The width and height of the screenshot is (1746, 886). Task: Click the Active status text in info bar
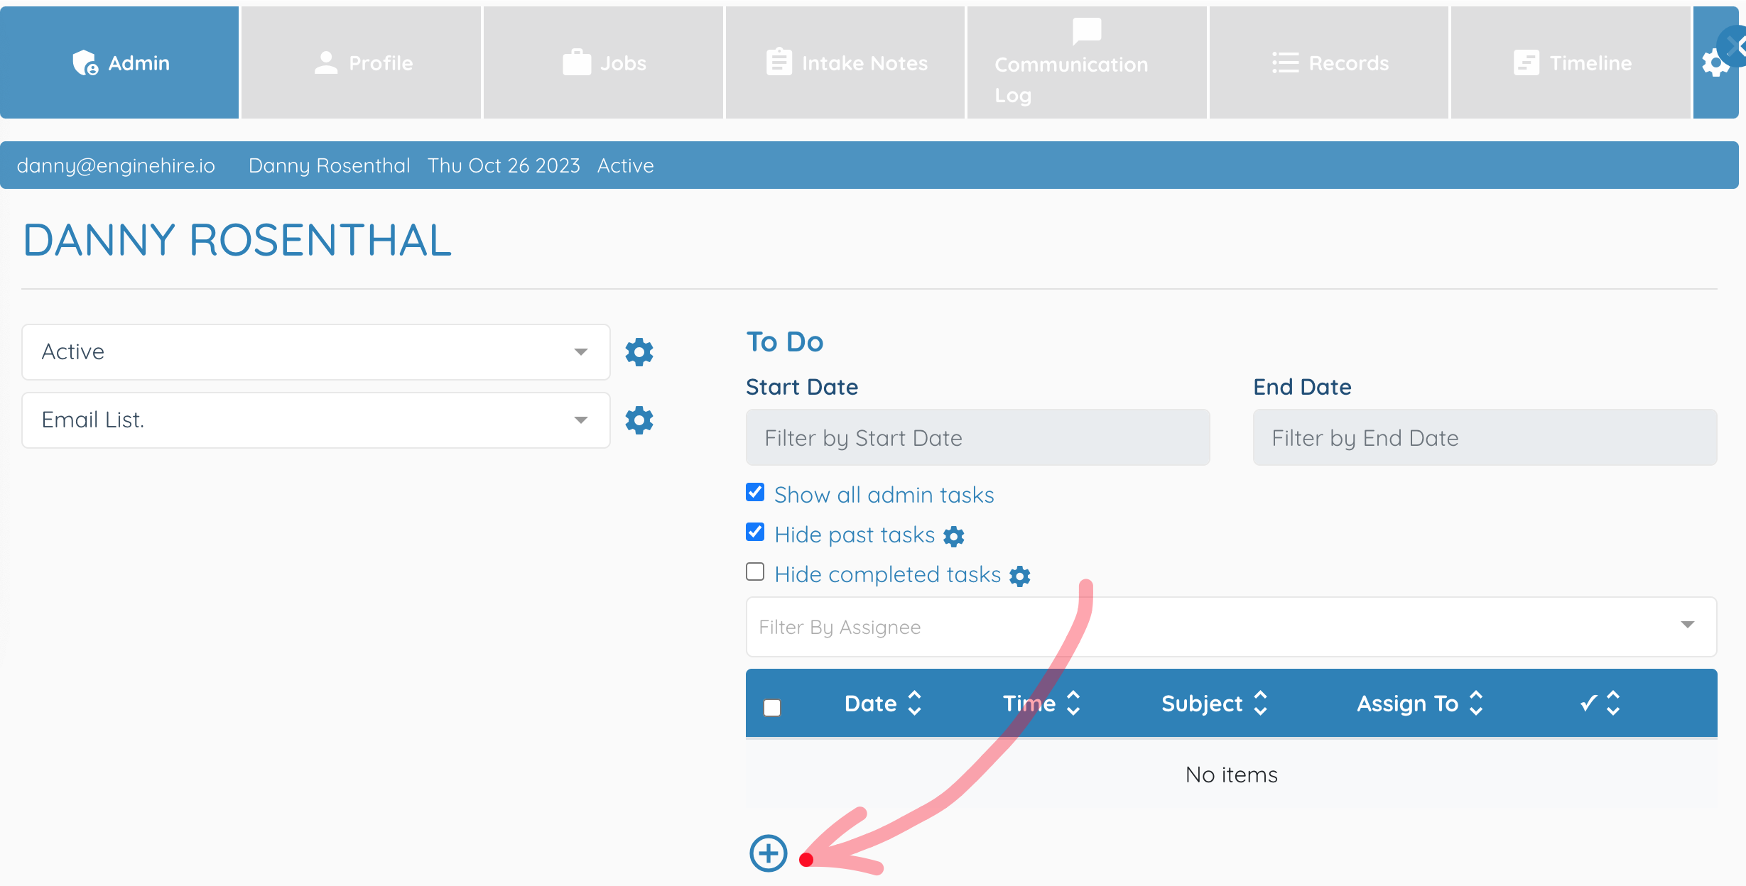point(625,165)
